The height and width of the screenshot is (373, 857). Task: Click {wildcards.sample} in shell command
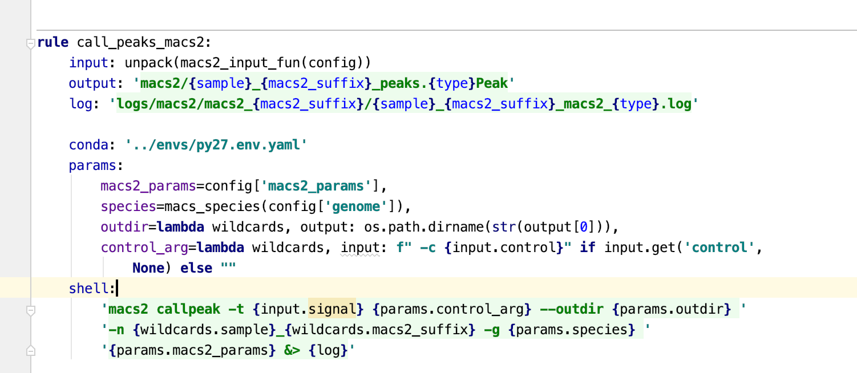tap(204, 330)
